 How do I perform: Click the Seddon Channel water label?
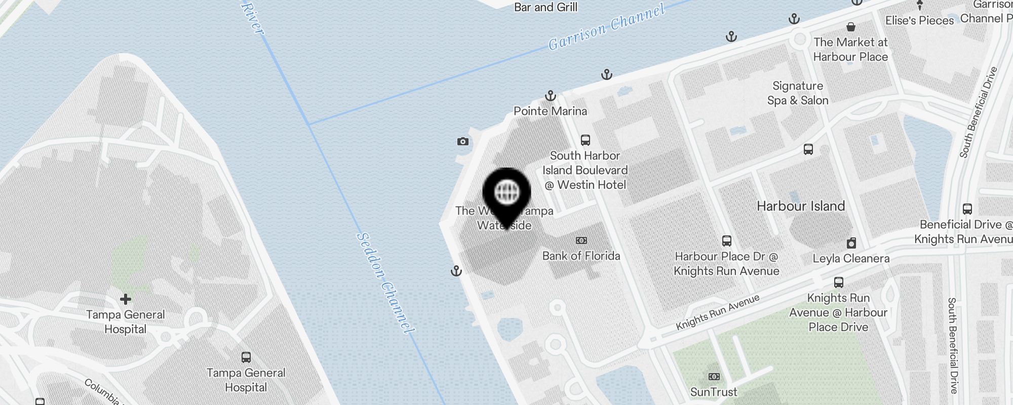pyautogui.click(x=385, y=282)
